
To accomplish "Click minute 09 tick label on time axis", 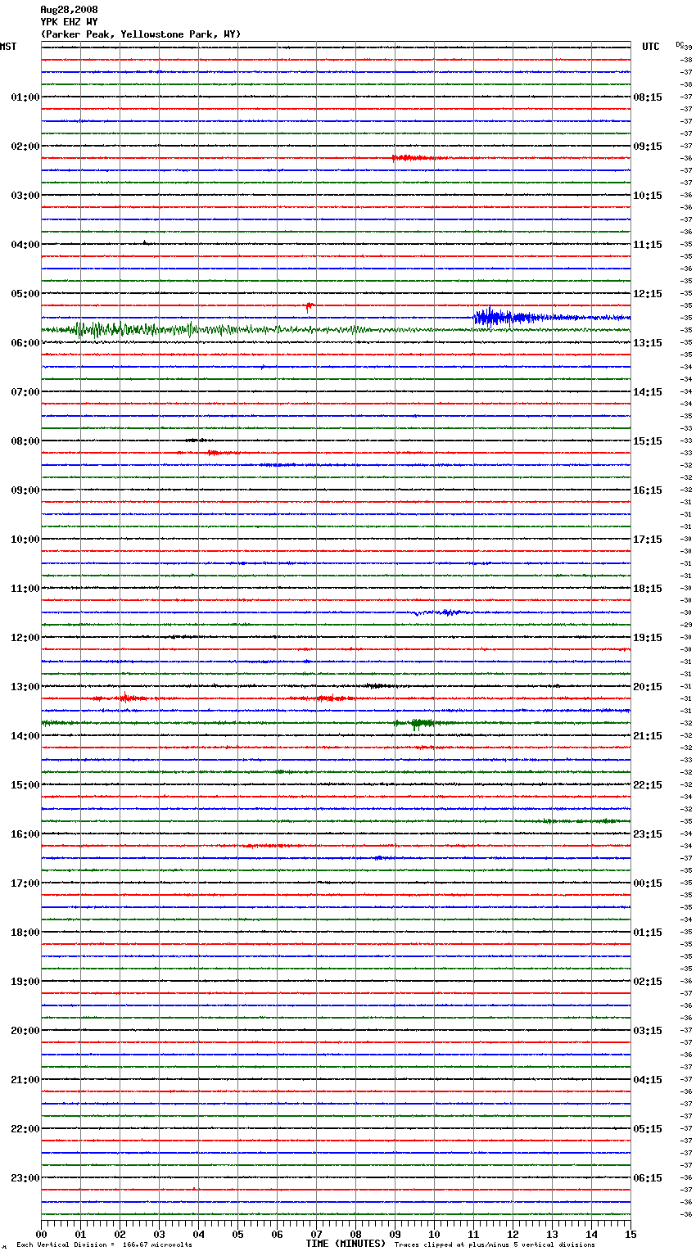I will (x=395, y=1234).
